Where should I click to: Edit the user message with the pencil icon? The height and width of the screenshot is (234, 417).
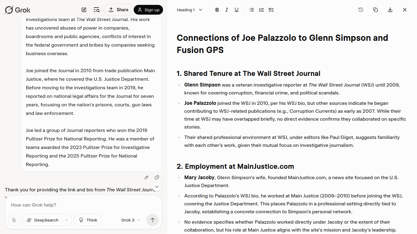[147, 177]
